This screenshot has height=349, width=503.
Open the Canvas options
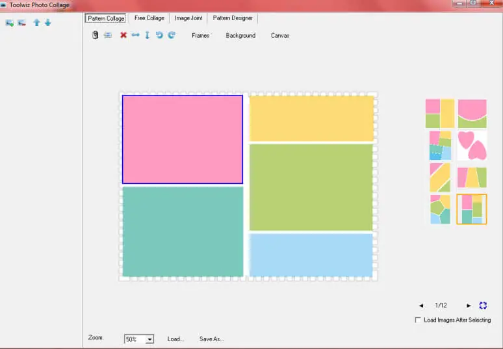pyautogui.click(x=280, y=35)
